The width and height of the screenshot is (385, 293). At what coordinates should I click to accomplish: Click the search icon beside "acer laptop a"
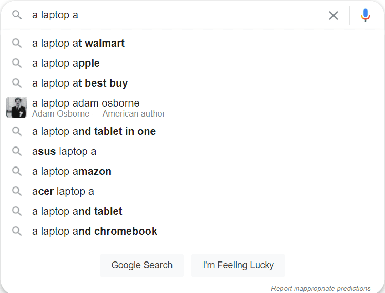17,191
